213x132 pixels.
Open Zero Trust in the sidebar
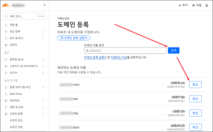[16, 94]
